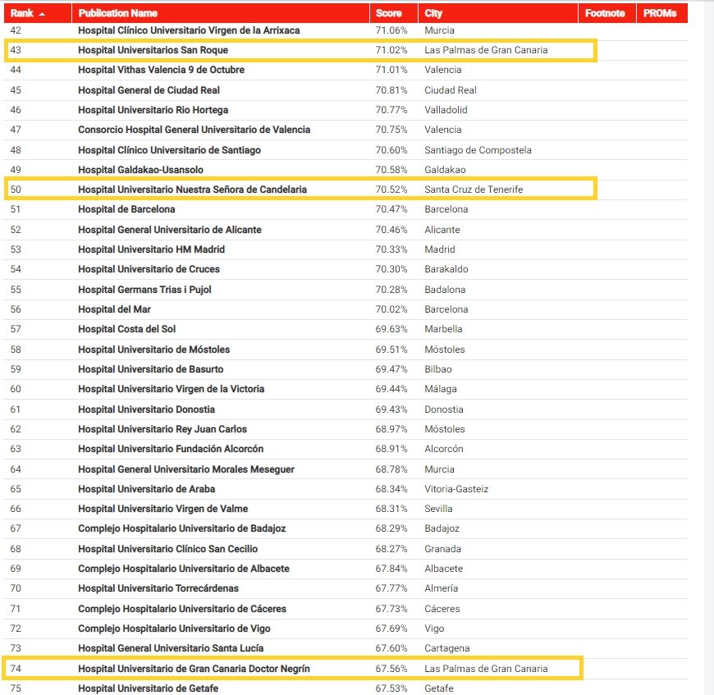This screenshot has width=714, height=695.
Task: Select Hospital Universitario de Móstoles
Action: click(154, 350)
